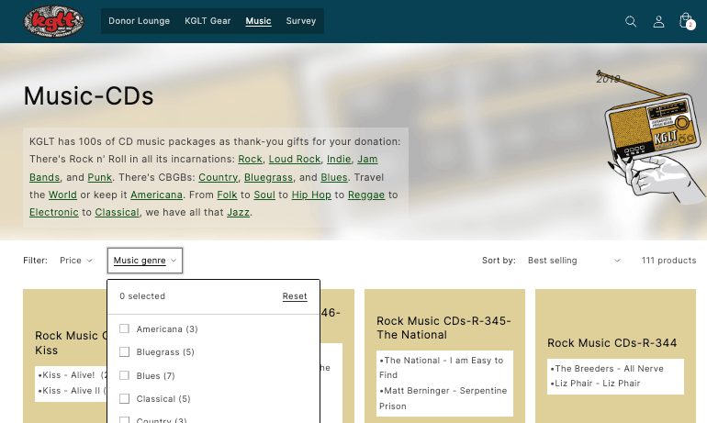Follow the Reggae genre link
Viewport: 707px width, 423px height.
point(366,195)
